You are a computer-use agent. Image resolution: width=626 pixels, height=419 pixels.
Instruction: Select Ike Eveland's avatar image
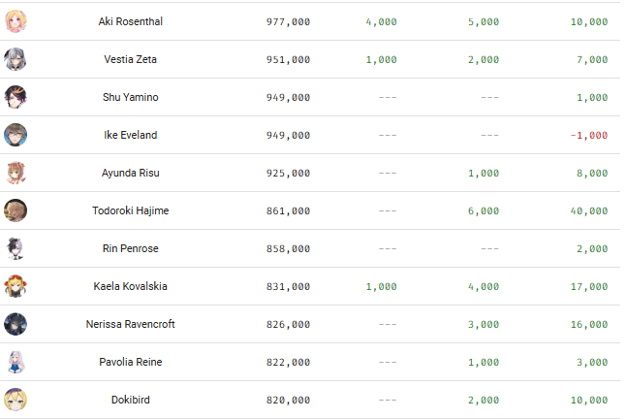tap(16, 135)
